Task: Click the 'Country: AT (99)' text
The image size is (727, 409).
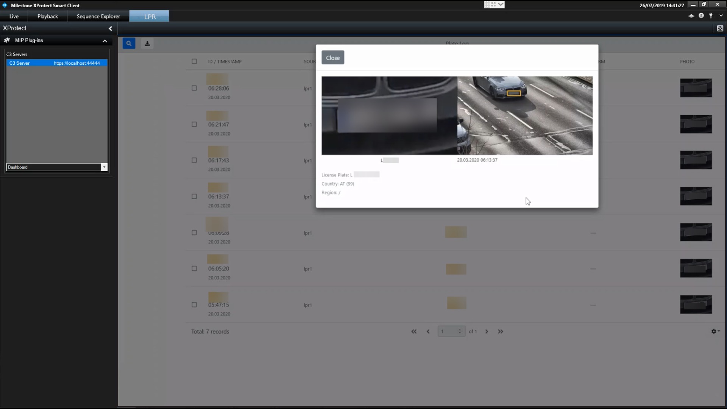Action: coord(338,184)
